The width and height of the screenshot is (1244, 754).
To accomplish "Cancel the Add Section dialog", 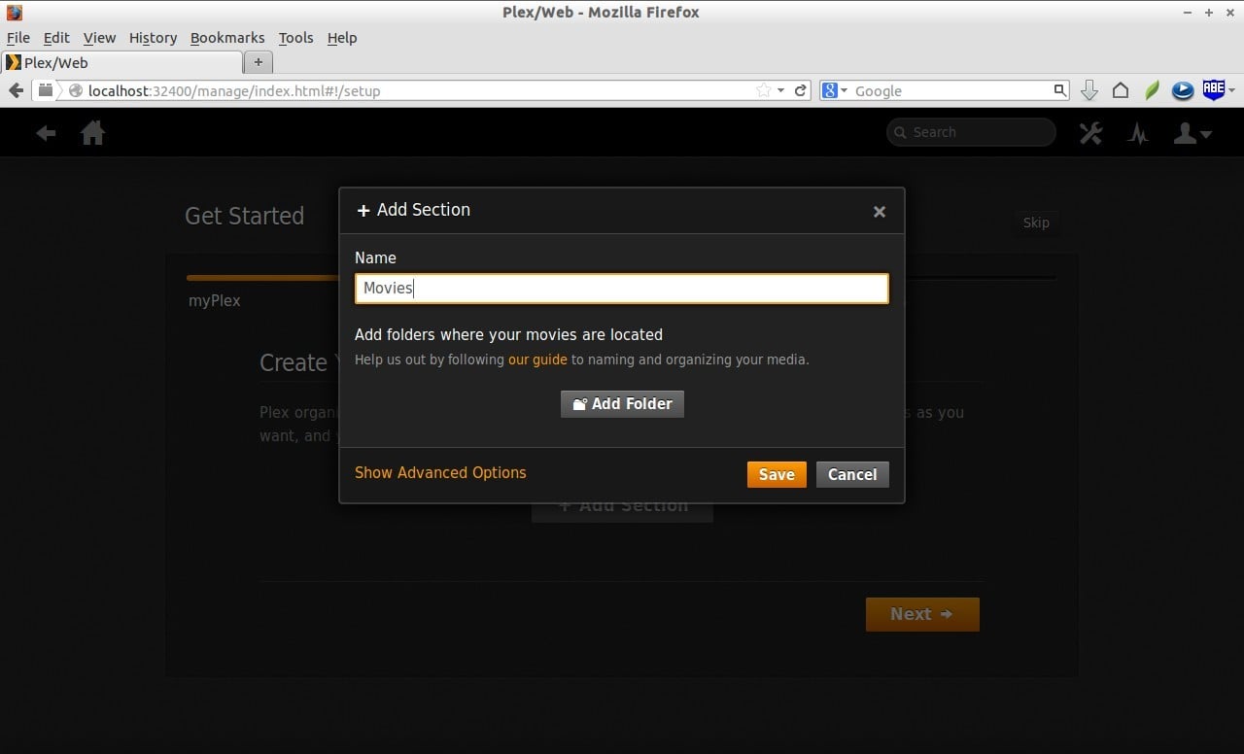I will [x=852, y=474].
